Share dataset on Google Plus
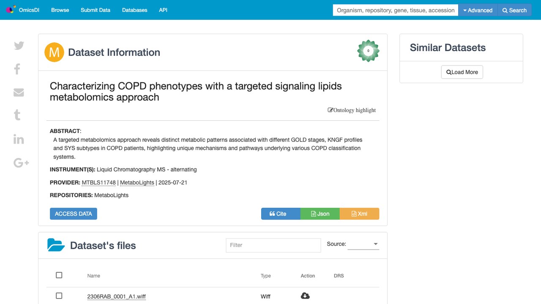 [21, 163]
